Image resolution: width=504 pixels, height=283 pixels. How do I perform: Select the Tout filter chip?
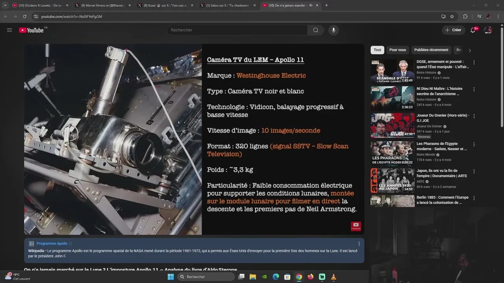click(x=377, y=50)
